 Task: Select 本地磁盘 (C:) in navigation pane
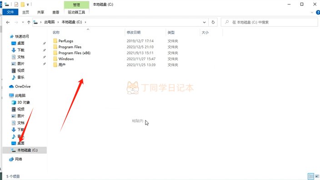(x=25, y=150)
